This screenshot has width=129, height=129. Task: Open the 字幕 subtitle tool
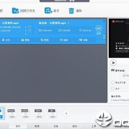pos(83,40)
